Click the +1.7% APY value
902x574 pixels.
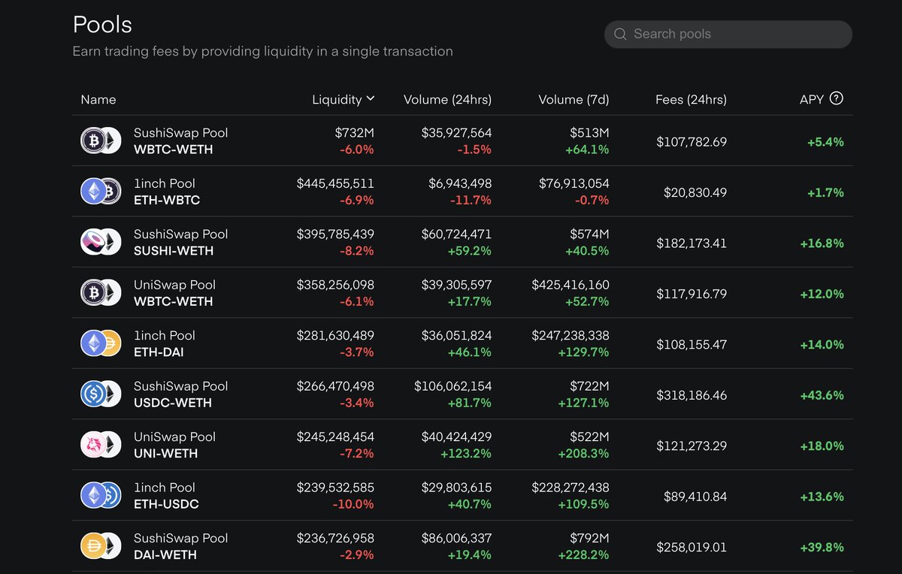tap(825, 192)
